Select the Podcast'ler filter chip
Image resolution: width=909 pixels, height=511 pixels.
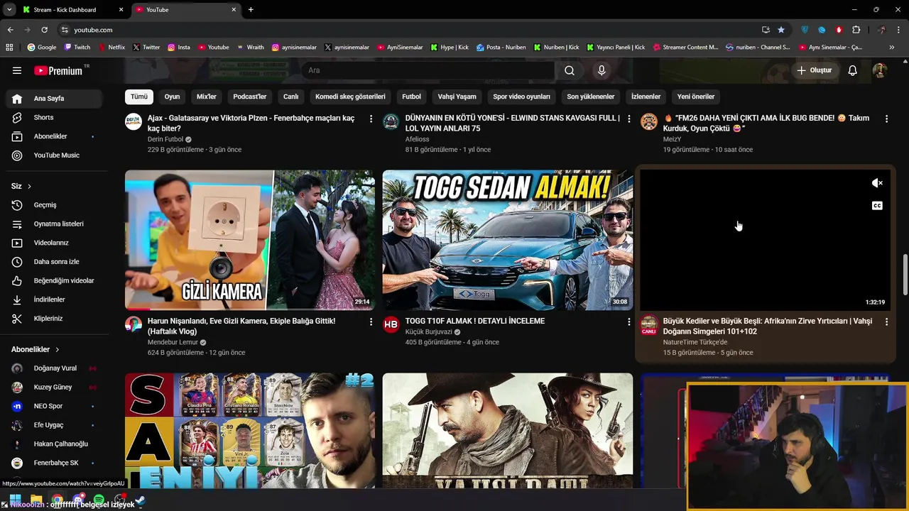coord(250,97)
